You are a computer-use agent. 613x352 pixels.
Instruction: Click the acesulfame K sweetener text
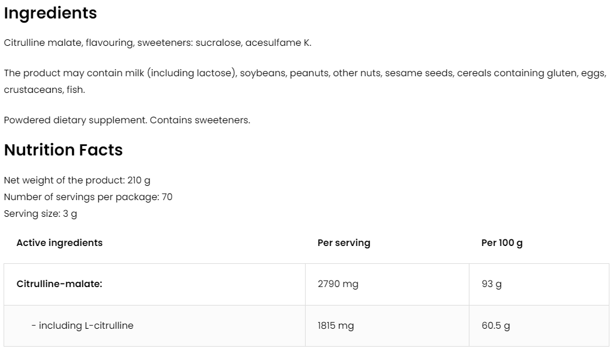click(278, 43)
